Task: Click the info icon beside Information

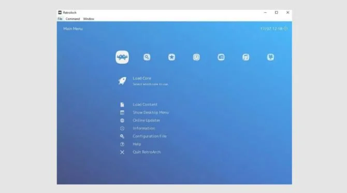Action: (x=122, y=129)
